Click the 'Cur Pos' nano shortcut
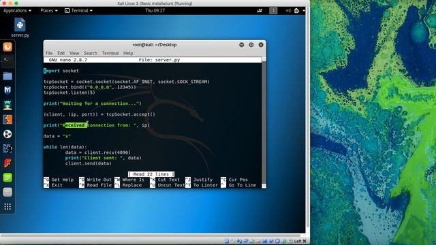This screenshot has width=436, height=245. (234, 180)
